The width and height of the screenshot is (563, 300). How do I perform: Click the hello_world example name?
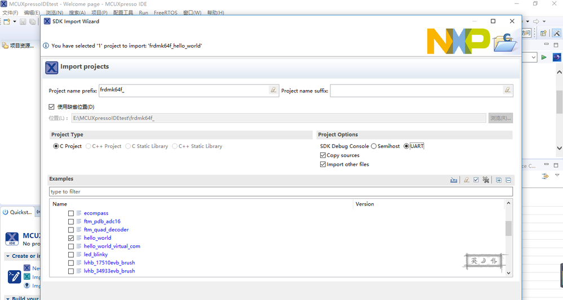tap(97, 238)
